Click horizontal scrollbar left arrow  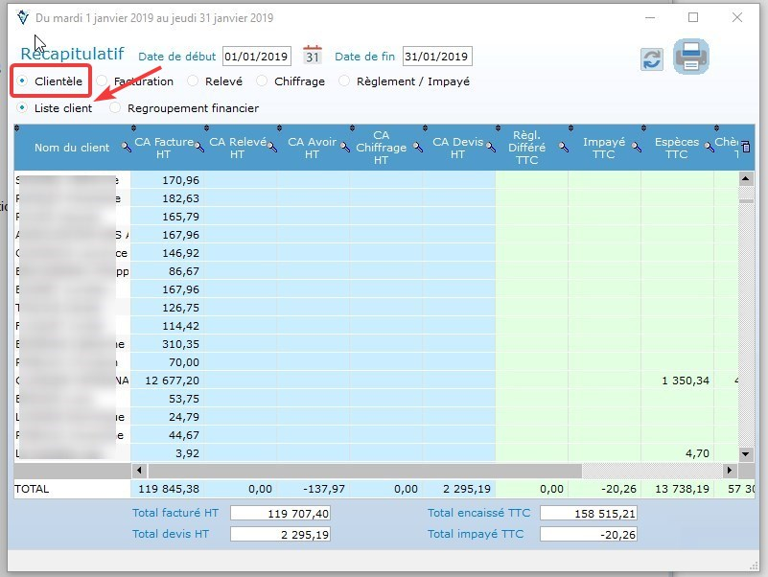139,471
